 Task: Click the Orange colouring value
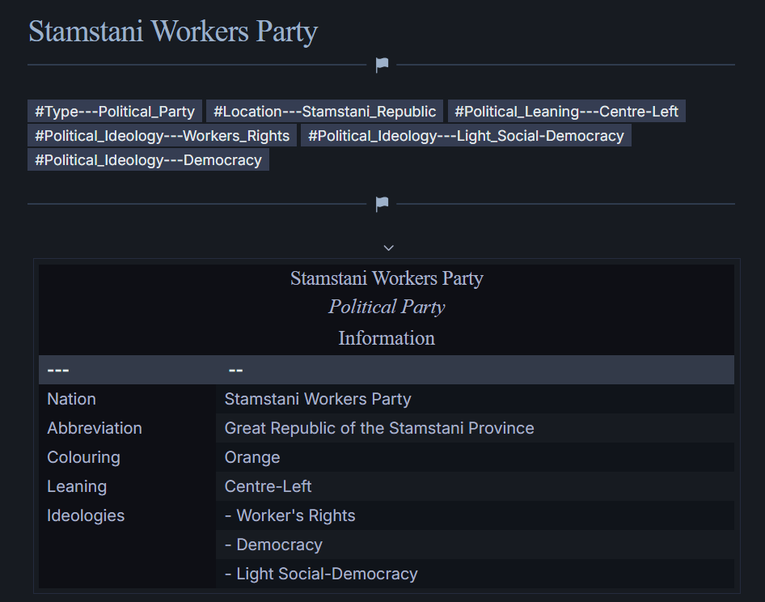tap(252, 457)
